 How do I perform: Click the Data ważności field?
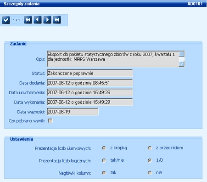(73, 112)
